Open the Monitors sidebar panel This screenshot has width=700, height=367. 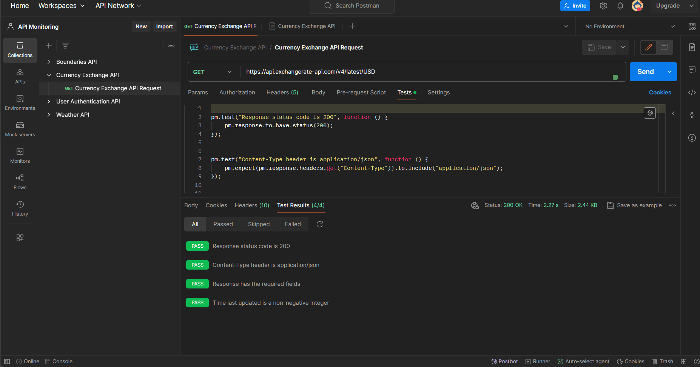pyautogui.click(x=20, y=156)
